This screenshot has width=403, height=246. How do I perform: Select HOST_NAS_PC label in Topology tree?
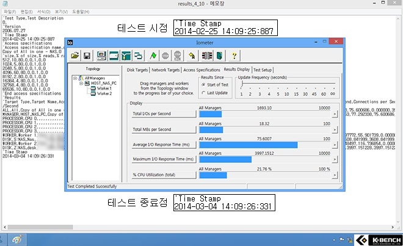104,83
